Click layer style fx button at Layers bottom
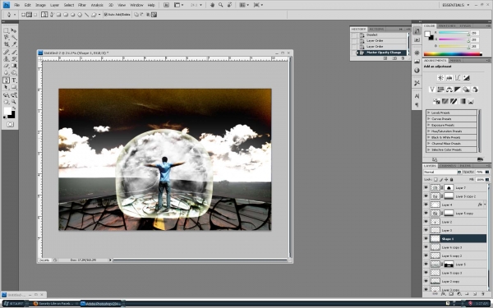The height and width of the screenshot is (308, 493). [x=443, y=294]
